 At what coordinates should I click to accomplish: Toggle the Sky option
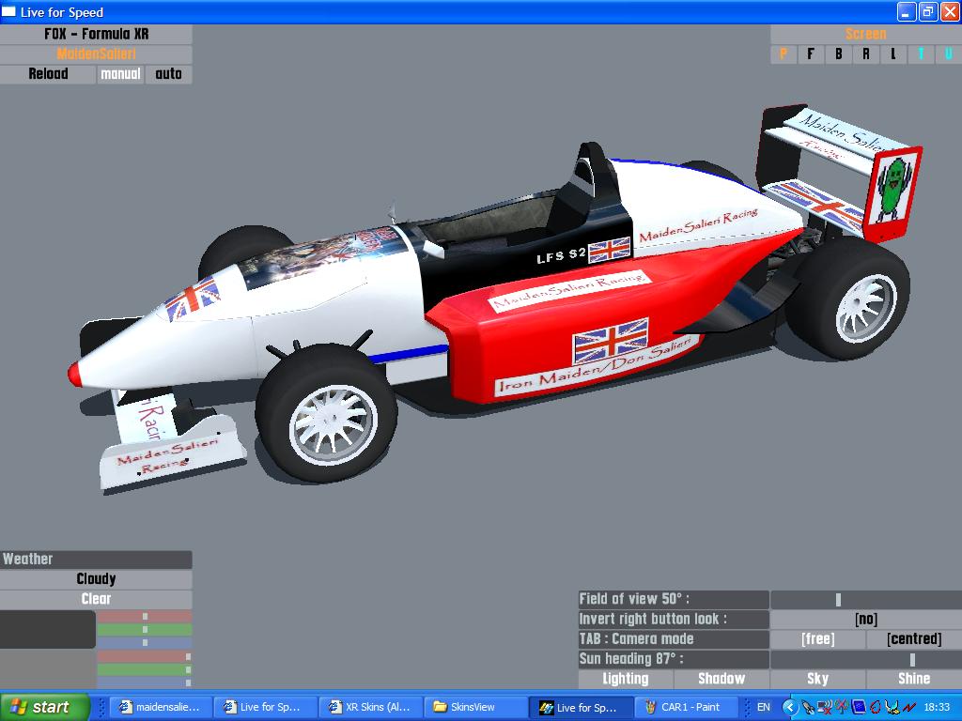pos(818,680)
